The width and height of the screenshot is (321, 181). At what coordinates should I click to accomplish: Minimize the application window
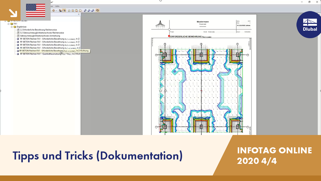(302, 2)
